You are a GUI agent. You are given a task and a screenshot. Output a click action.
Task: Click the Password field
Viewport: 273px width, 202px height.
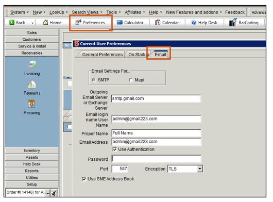[156, 159]
